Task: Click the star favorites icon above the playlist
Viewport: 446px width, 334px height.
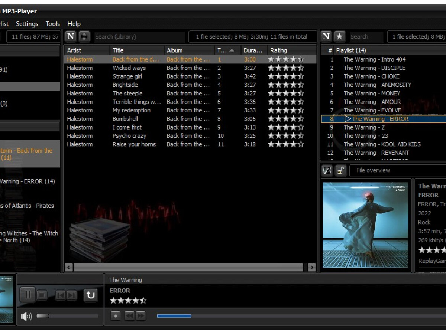Action: (x=339, y=36)
